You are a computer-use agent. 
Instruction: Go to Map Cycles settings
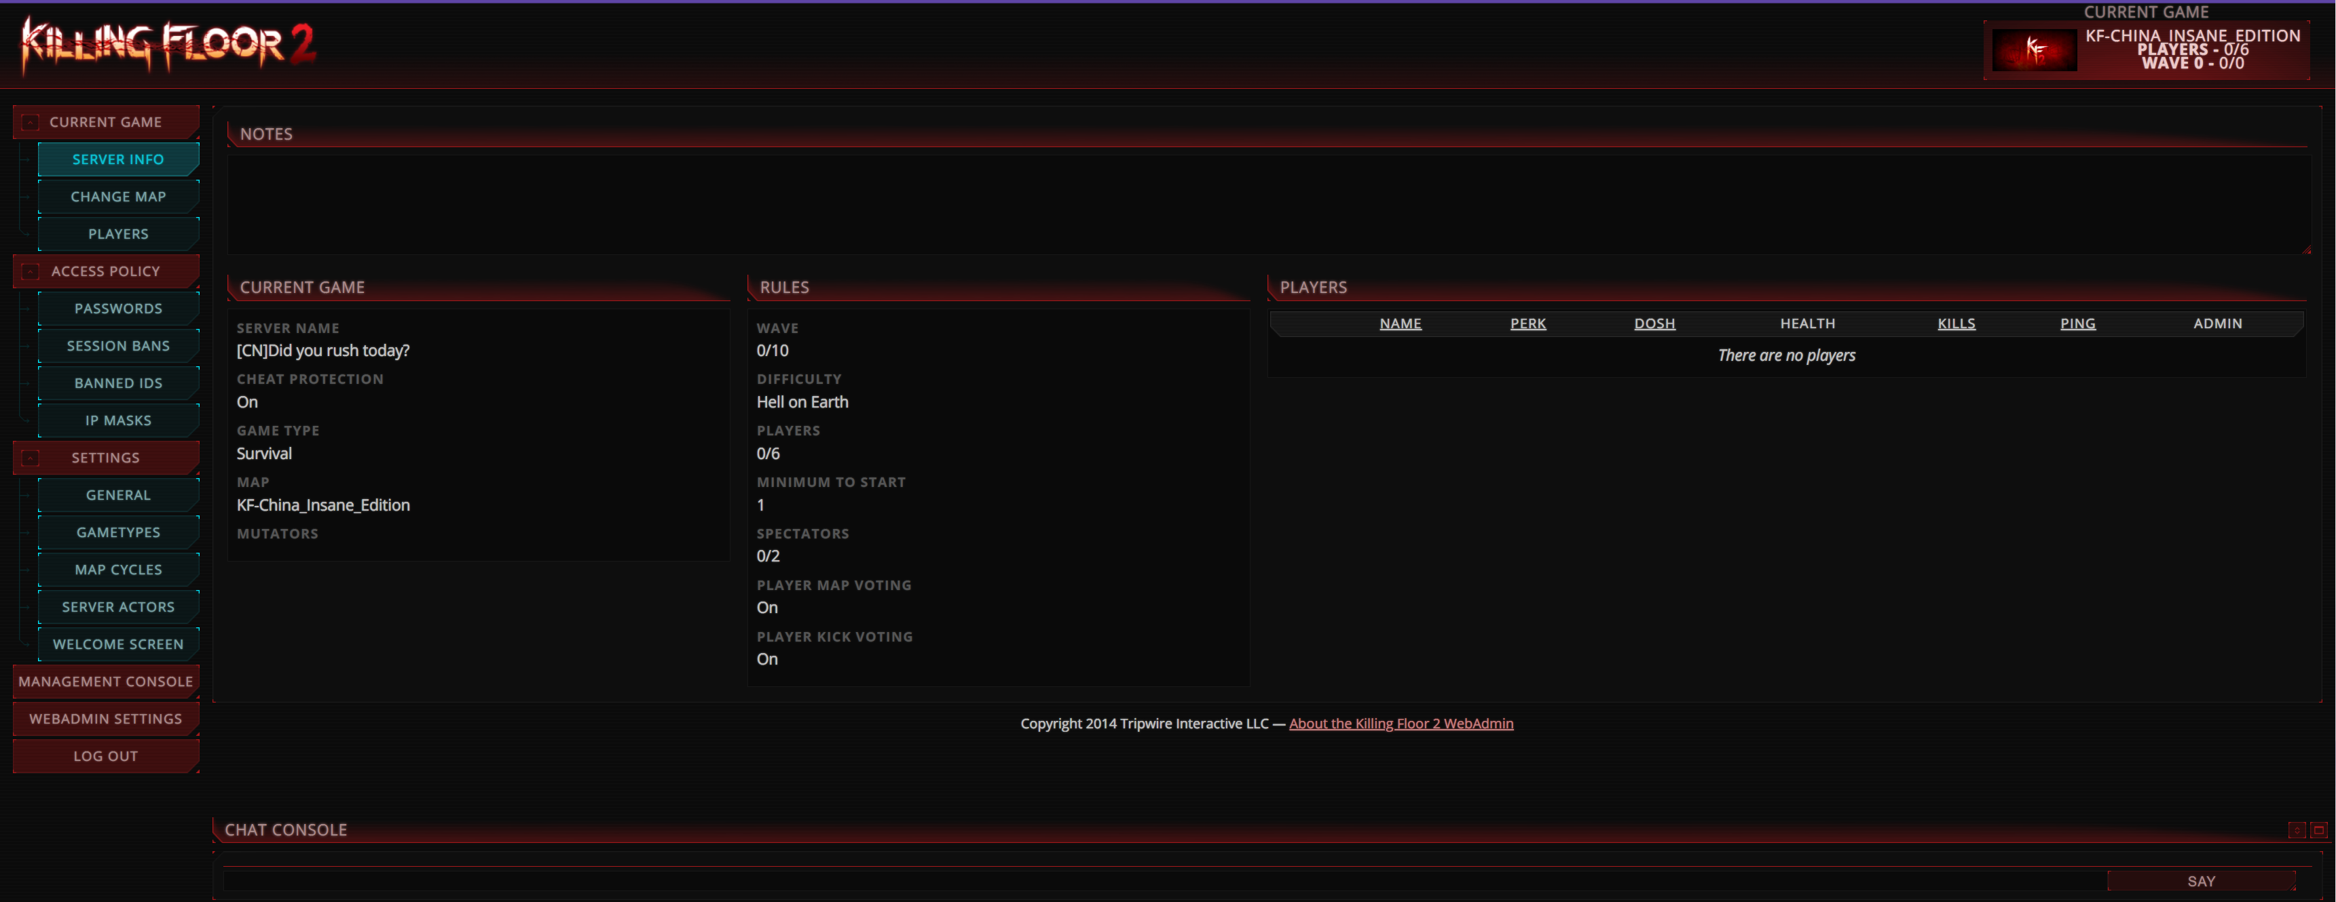pos(118,570)
